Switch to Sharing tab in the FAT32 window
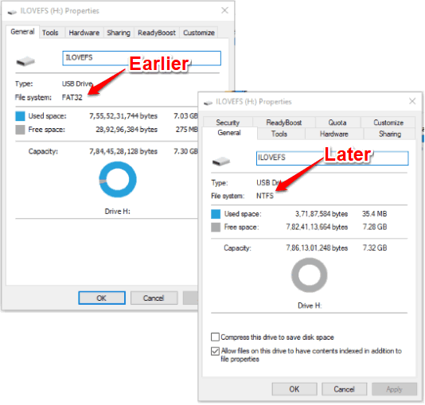This screenshot has width=425, height=405. pos(119,33)
